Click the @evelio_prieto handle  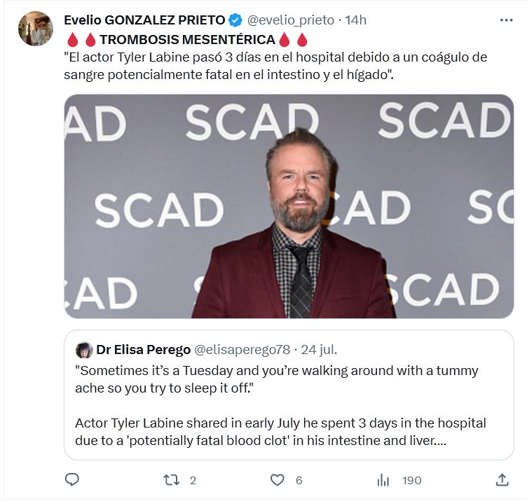291,20
